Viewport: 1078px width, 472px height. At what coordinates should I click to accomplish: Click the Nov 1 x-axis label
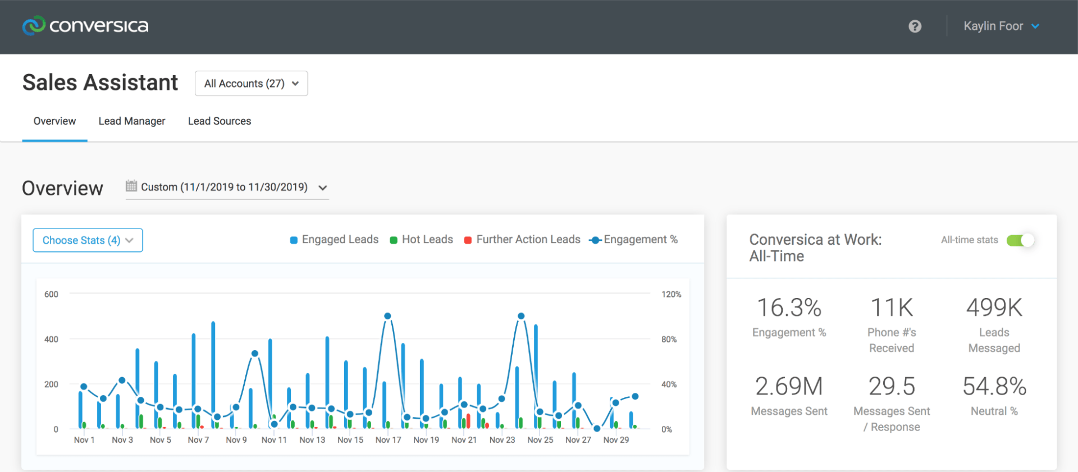tap(84, 440)
